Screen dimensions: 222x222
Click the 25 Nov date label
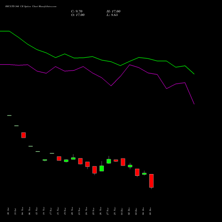93,211
